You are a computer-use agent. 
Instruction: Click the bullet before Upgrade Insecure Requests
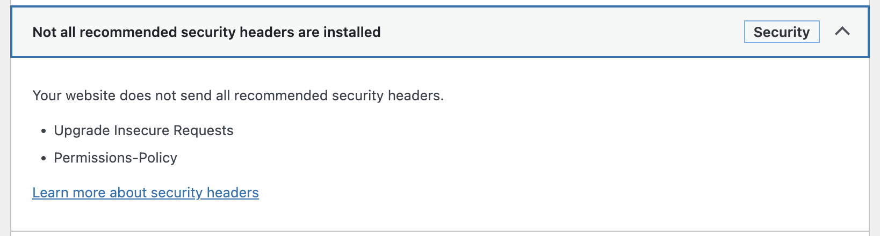(x=44, y=131)
